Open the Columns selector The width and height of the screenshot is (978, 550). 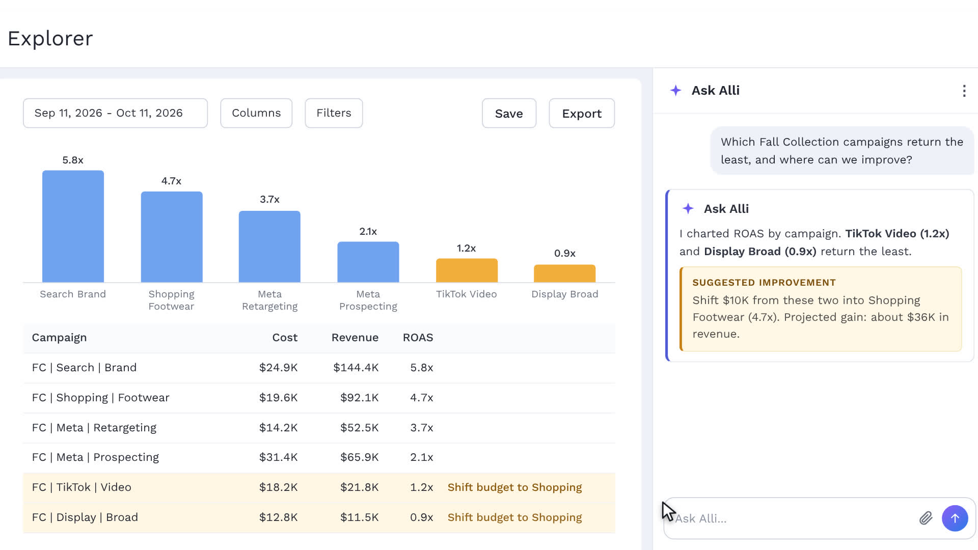click(x=256, y=113)
